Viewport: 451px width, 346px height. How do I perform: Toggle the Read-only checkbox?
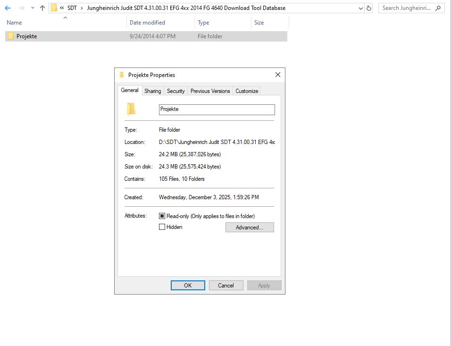point(162,216)
